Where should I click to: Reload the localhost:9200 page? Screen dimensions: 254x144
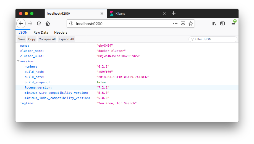pyautogui.click(x=39, y=24)
